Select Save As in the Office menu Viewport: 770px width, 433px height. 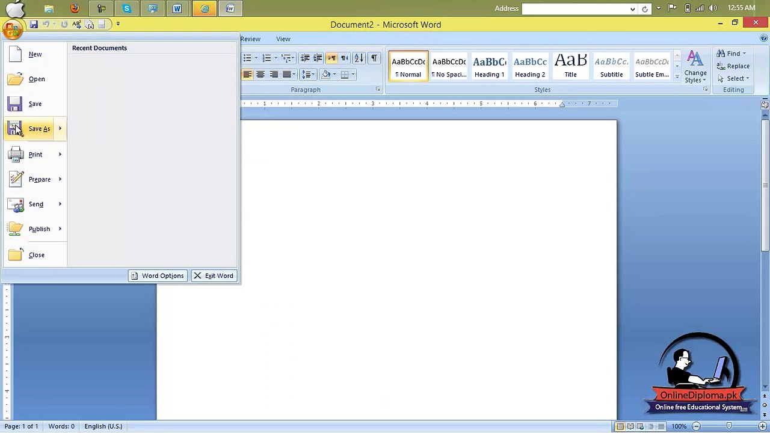[x=30, y=129]
